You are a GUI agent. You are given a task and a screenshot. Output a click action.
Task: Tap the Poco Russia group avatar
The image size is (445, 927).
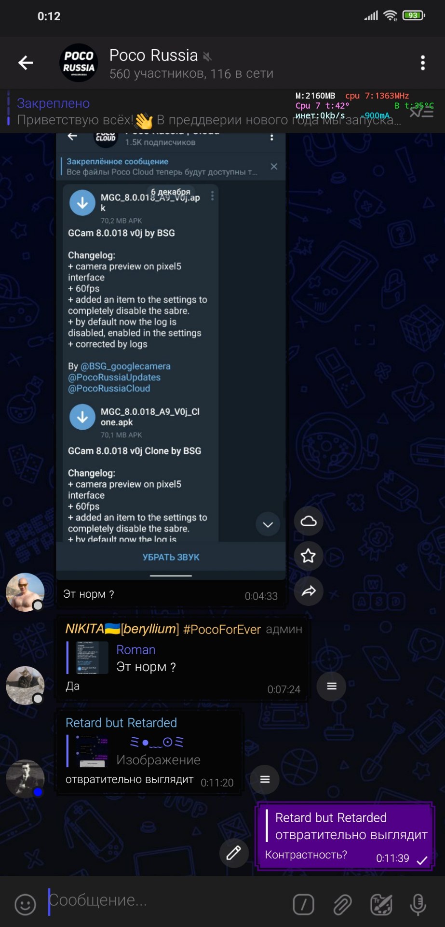[79, 63]
